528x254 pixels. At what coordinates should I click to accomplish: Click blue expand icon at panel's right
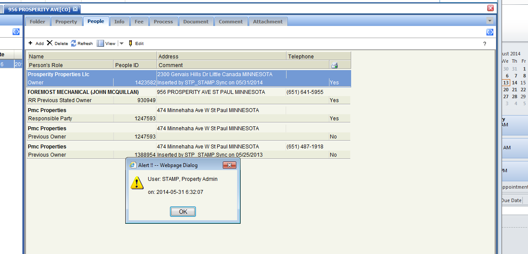tap(490, 32)
